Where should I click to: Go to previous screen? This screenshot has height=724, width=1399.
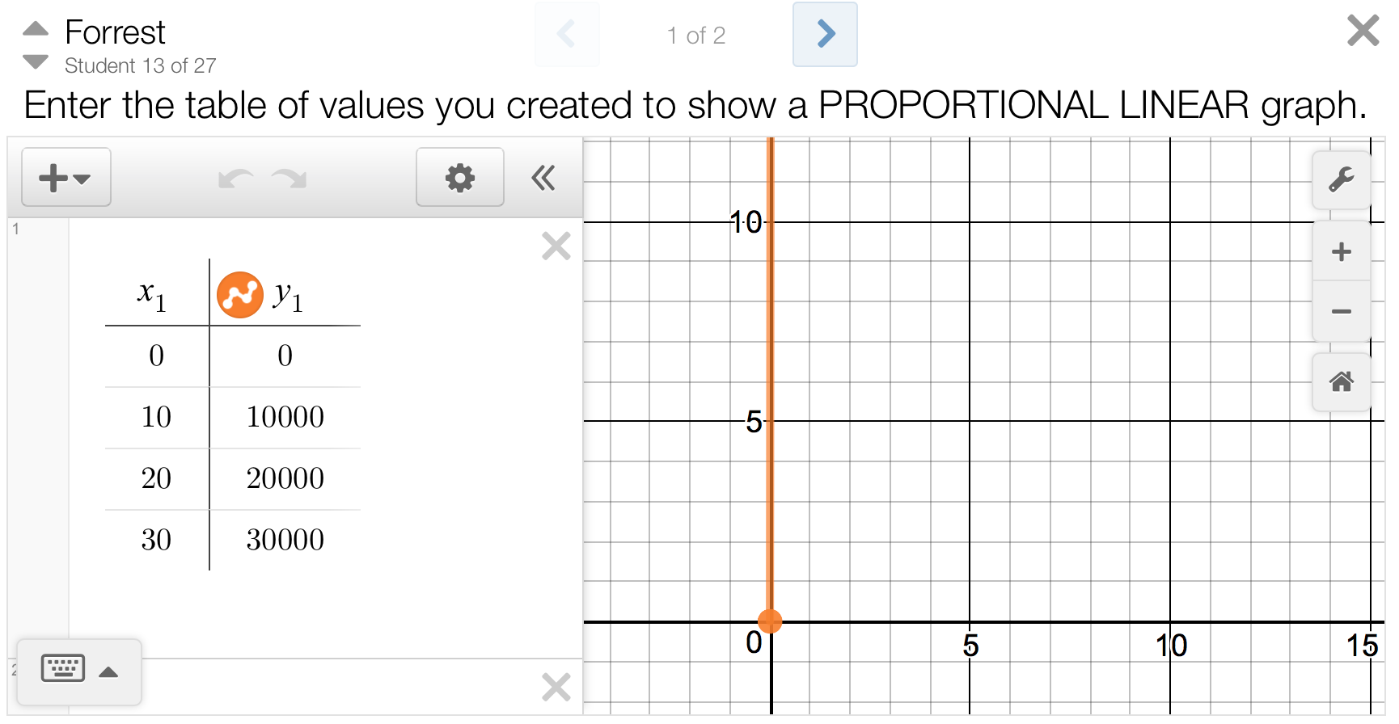pos(566,34)
